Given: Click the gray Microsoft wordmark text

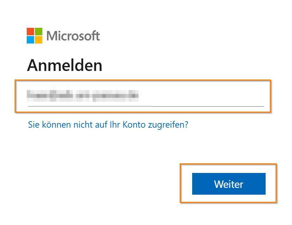Looking at the screenshot, I should click(73, 36).
